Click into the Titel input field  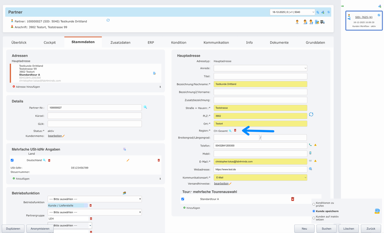(x=260, y=76)
